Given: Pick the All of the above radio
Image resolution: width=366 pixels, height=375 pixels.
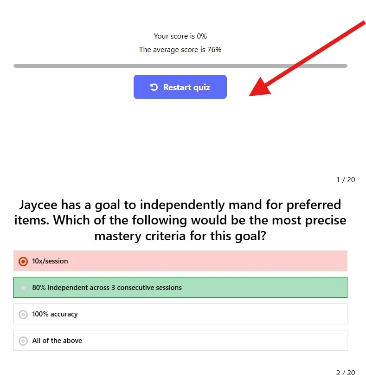Looking at the screenshot, I should click(x=23, y=341).
